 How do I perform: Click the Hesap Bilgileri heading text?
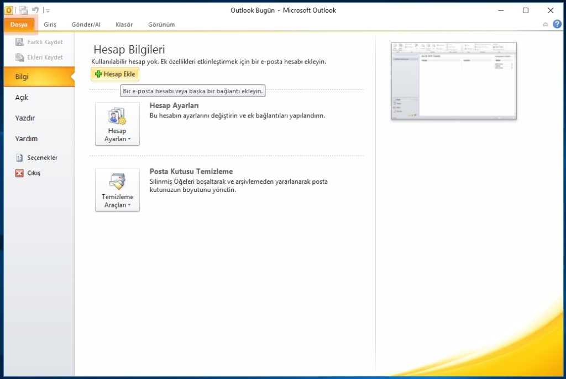click(129, 49)
